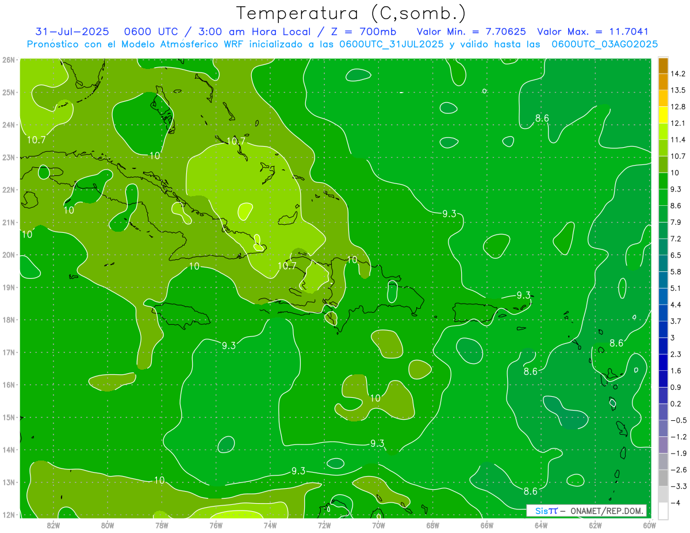The image size is (690, 533).
Task: Pick the lime swatch between 11.4 and 12.1
Action: [663, 132]
